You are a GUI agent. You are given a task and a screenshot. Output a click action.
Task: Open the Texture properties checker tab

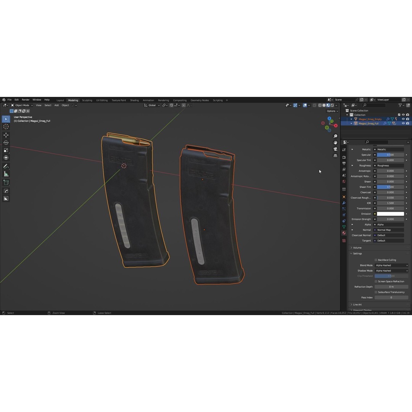click(344, 240)
